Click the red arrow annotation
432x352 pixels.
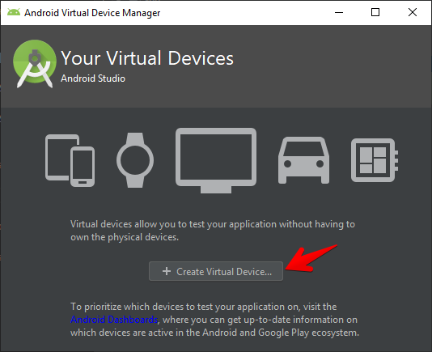click(311, 259)
